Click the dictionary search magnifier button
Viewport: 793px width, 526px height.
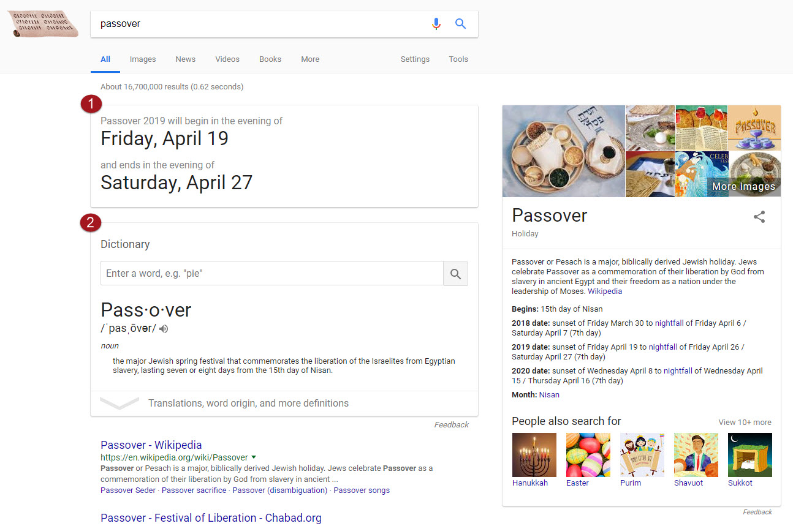coord(455,274)
